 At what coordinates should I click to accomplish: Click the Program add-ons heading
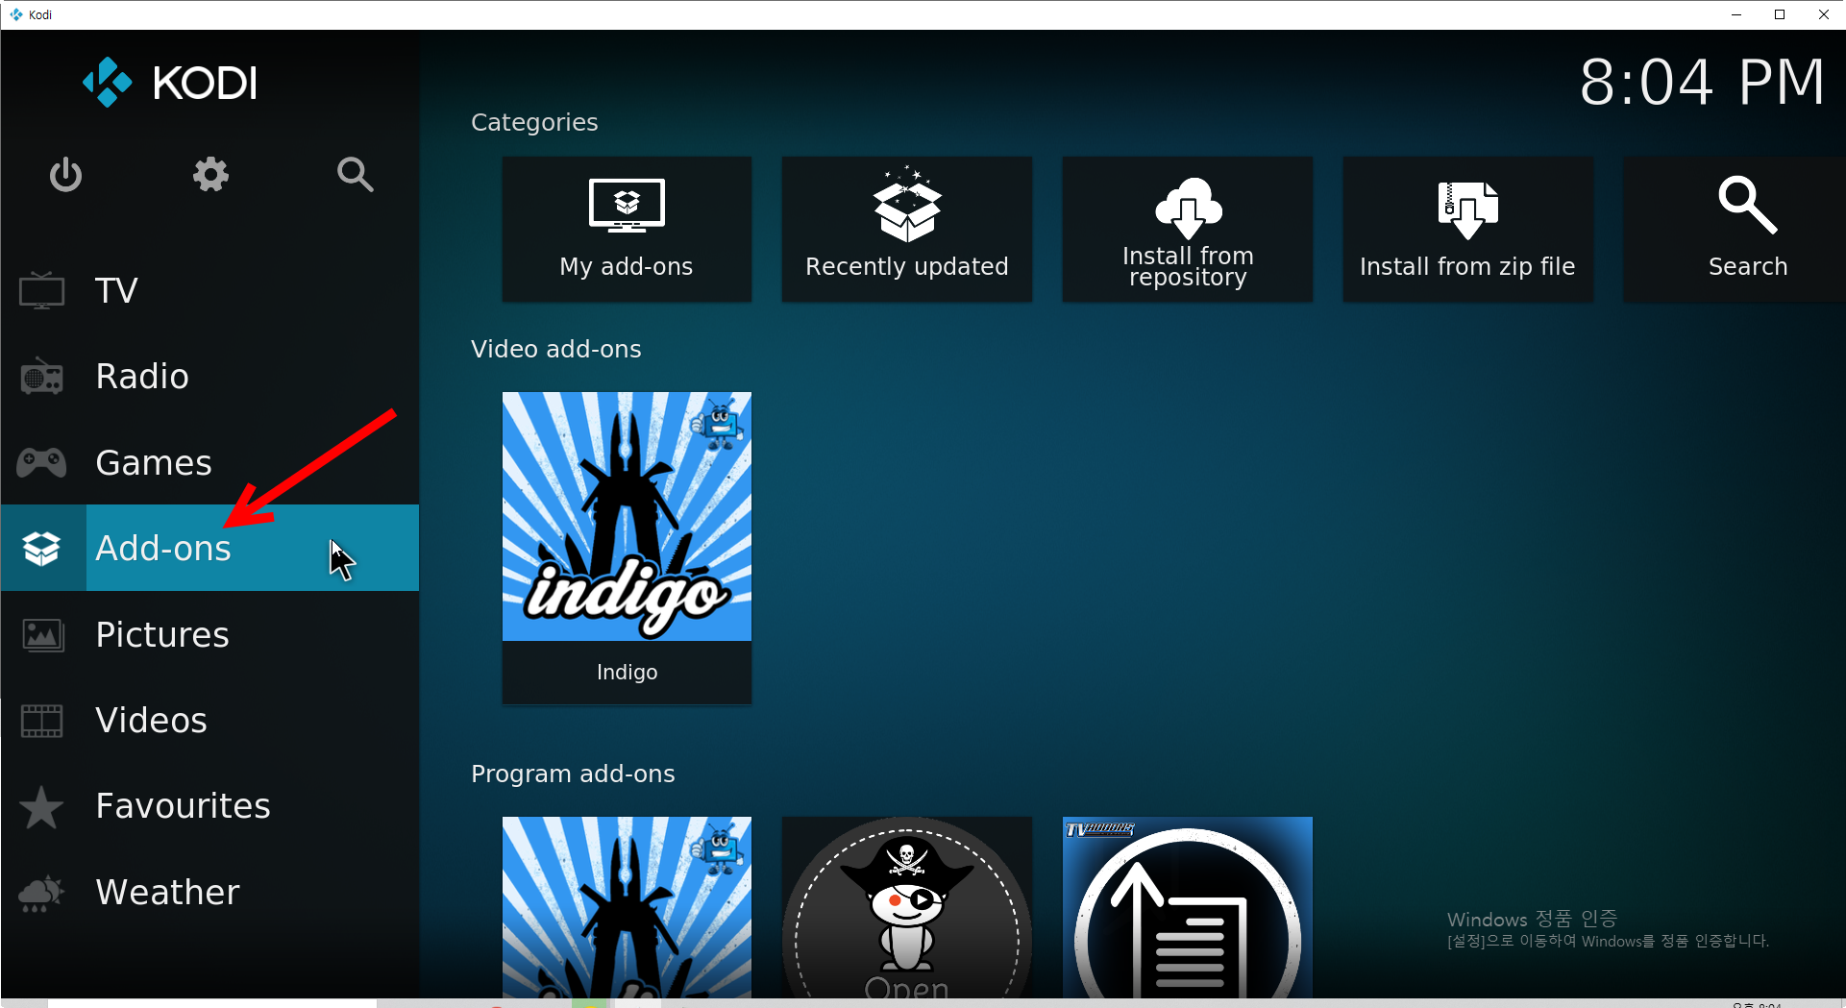pyautogui.click(x=573, y=774)
